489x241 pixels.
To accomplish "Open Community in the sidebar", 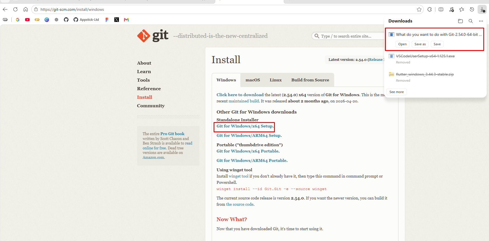I will point(151,106).
